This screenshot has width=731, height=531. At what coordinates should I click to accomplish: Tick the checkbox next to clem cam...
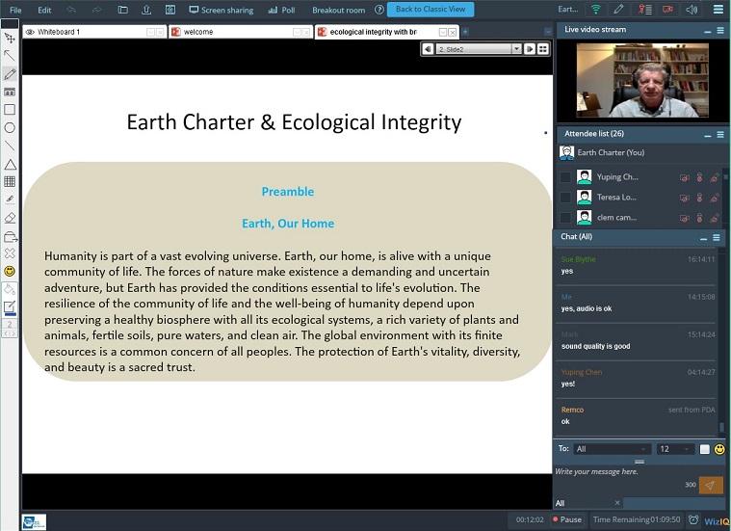(x=565, y=218)
